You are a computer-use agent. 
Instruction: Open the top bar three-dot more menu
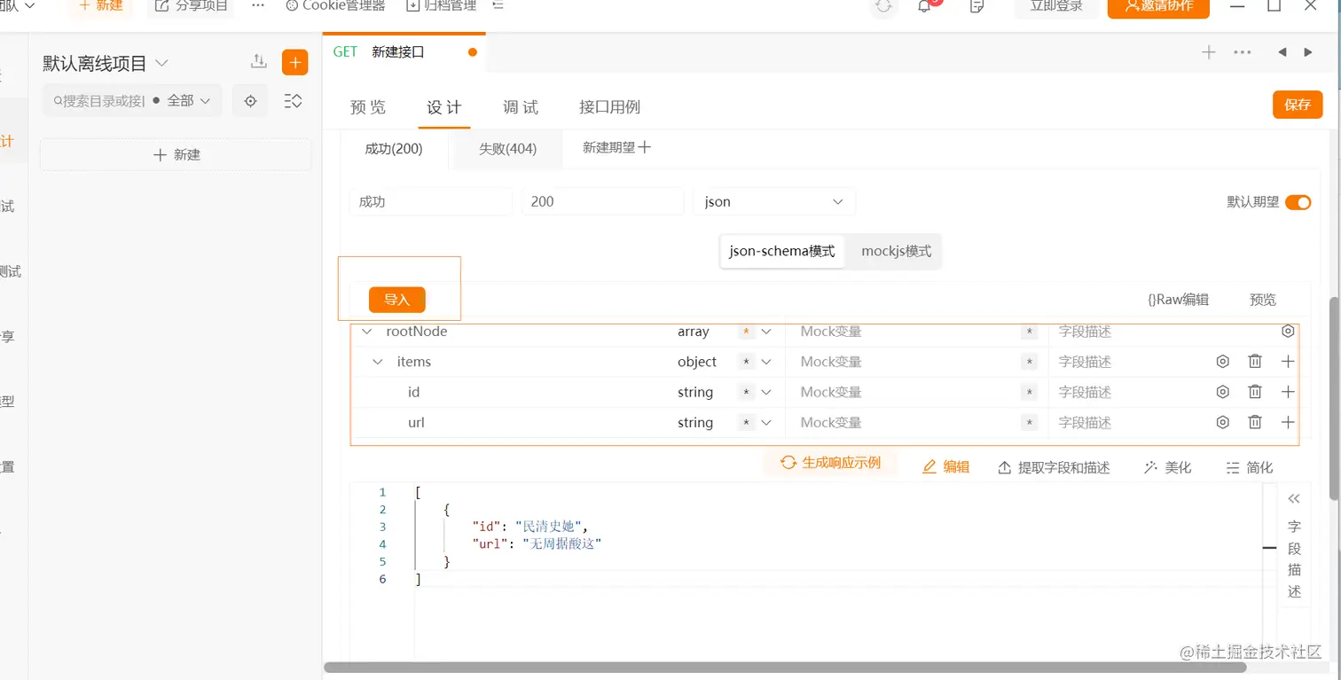[x=258, y=5]
